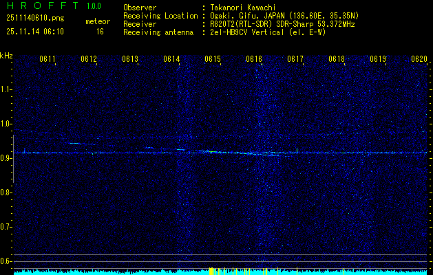
Task: Click the 0614 time axis marker
Action: [171, 59]
